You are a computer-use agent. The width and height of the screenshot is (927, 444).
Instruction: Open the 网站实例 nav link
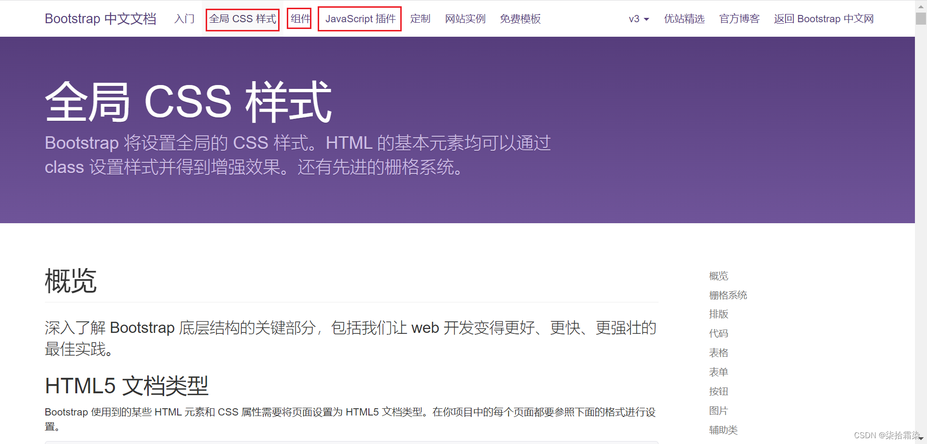[x=465, y=19]
